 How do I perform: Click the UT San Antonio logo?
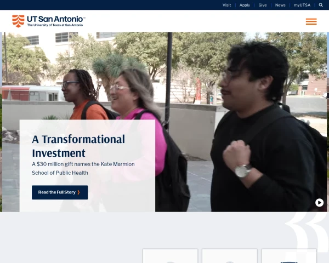pyautogui.click(x=49, y=21)
